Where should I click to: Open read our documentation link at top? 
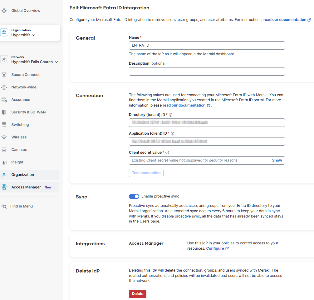[285, 20]
